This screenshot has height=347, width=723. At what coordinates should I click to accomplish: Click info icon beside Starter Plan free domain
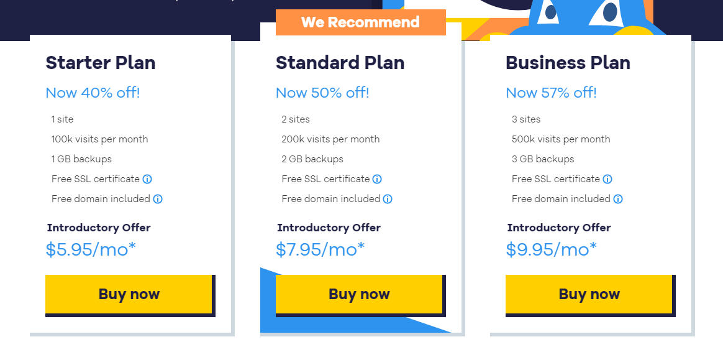point(158,199)
